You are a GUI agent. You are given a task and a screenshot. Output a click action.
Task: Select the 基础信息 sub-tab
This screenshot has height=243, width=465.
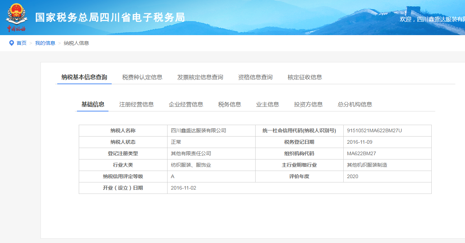[93, 104]
